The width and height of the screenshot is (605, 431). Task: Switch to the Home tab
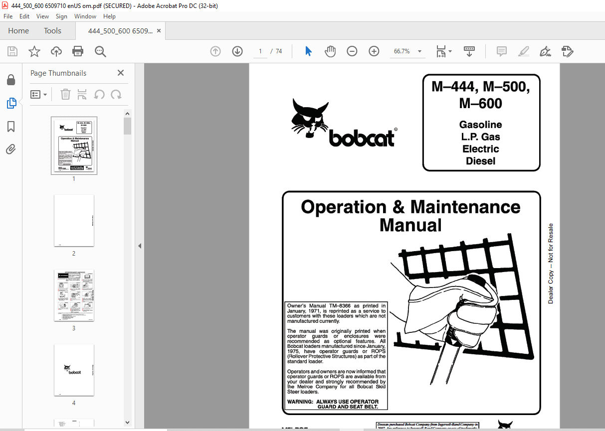pos(18,31)
